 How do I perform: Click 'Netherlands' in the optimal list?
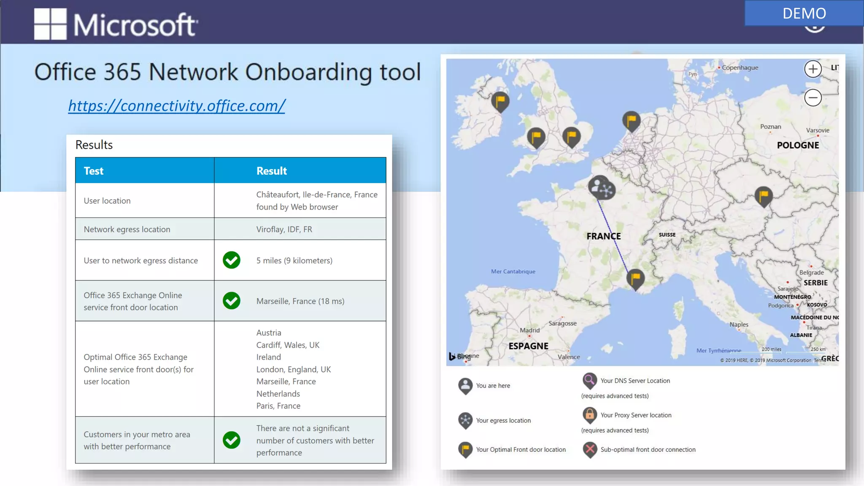coord(278,394)
